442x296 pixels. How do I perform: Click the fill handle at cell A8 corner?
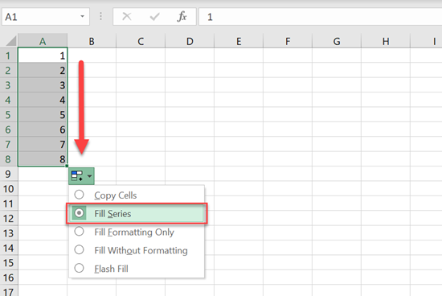(x=67, y=166)
